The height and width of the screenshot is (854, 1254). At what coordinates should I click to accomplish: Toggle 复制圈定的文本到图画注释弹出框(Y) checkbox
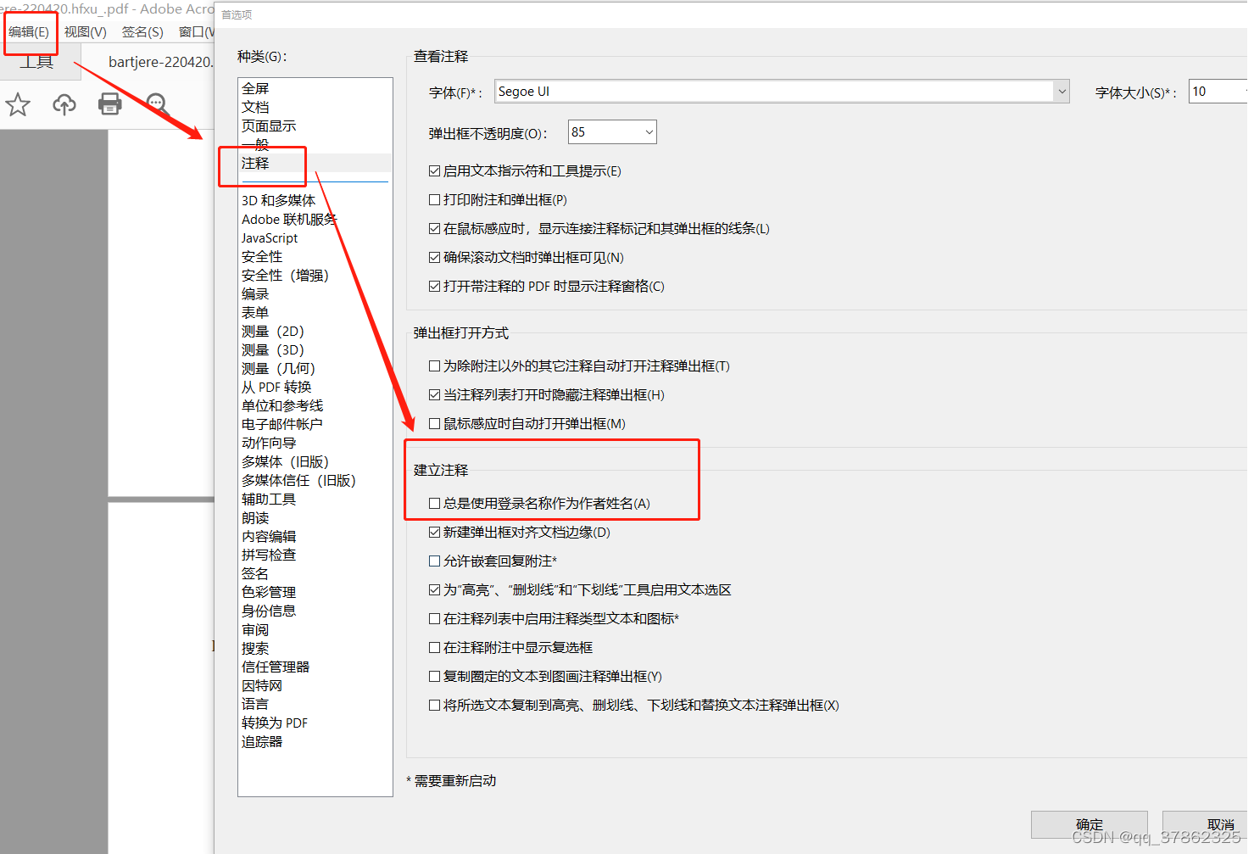434,677
